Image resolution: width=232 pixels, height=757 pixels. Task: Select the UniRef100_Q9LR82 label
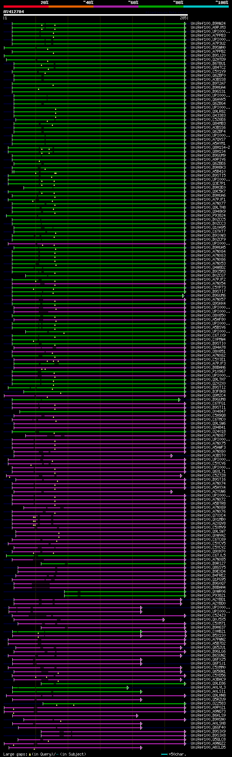point(208,111)
